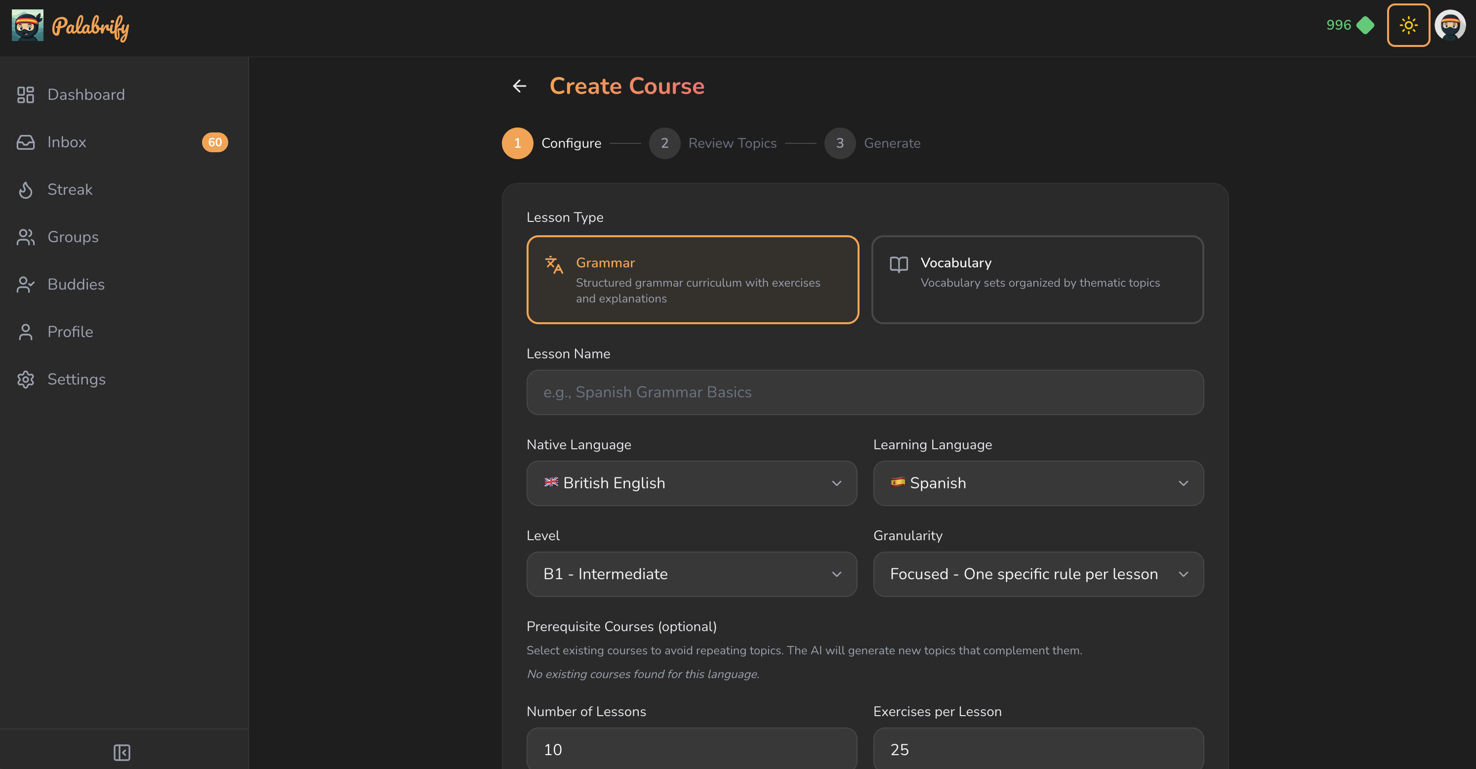
Task: Click the Configure step label
Action: tap(571, 143)
